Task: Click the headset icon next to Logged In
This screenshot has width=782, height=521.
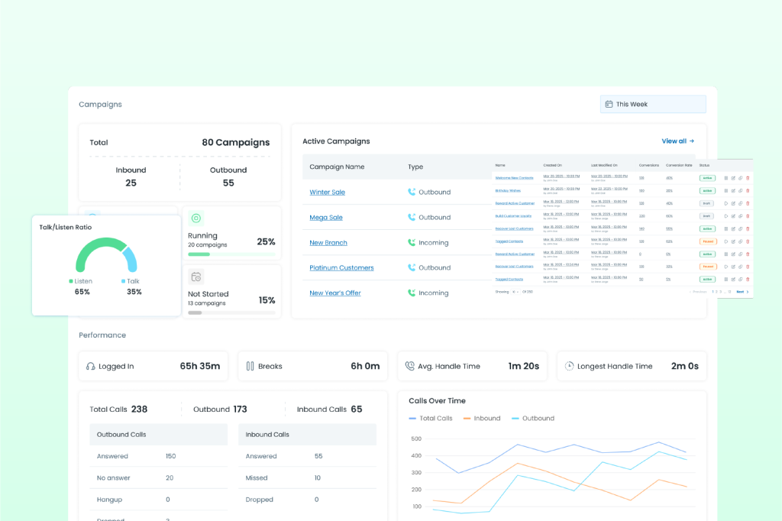Action: (91, 367)
